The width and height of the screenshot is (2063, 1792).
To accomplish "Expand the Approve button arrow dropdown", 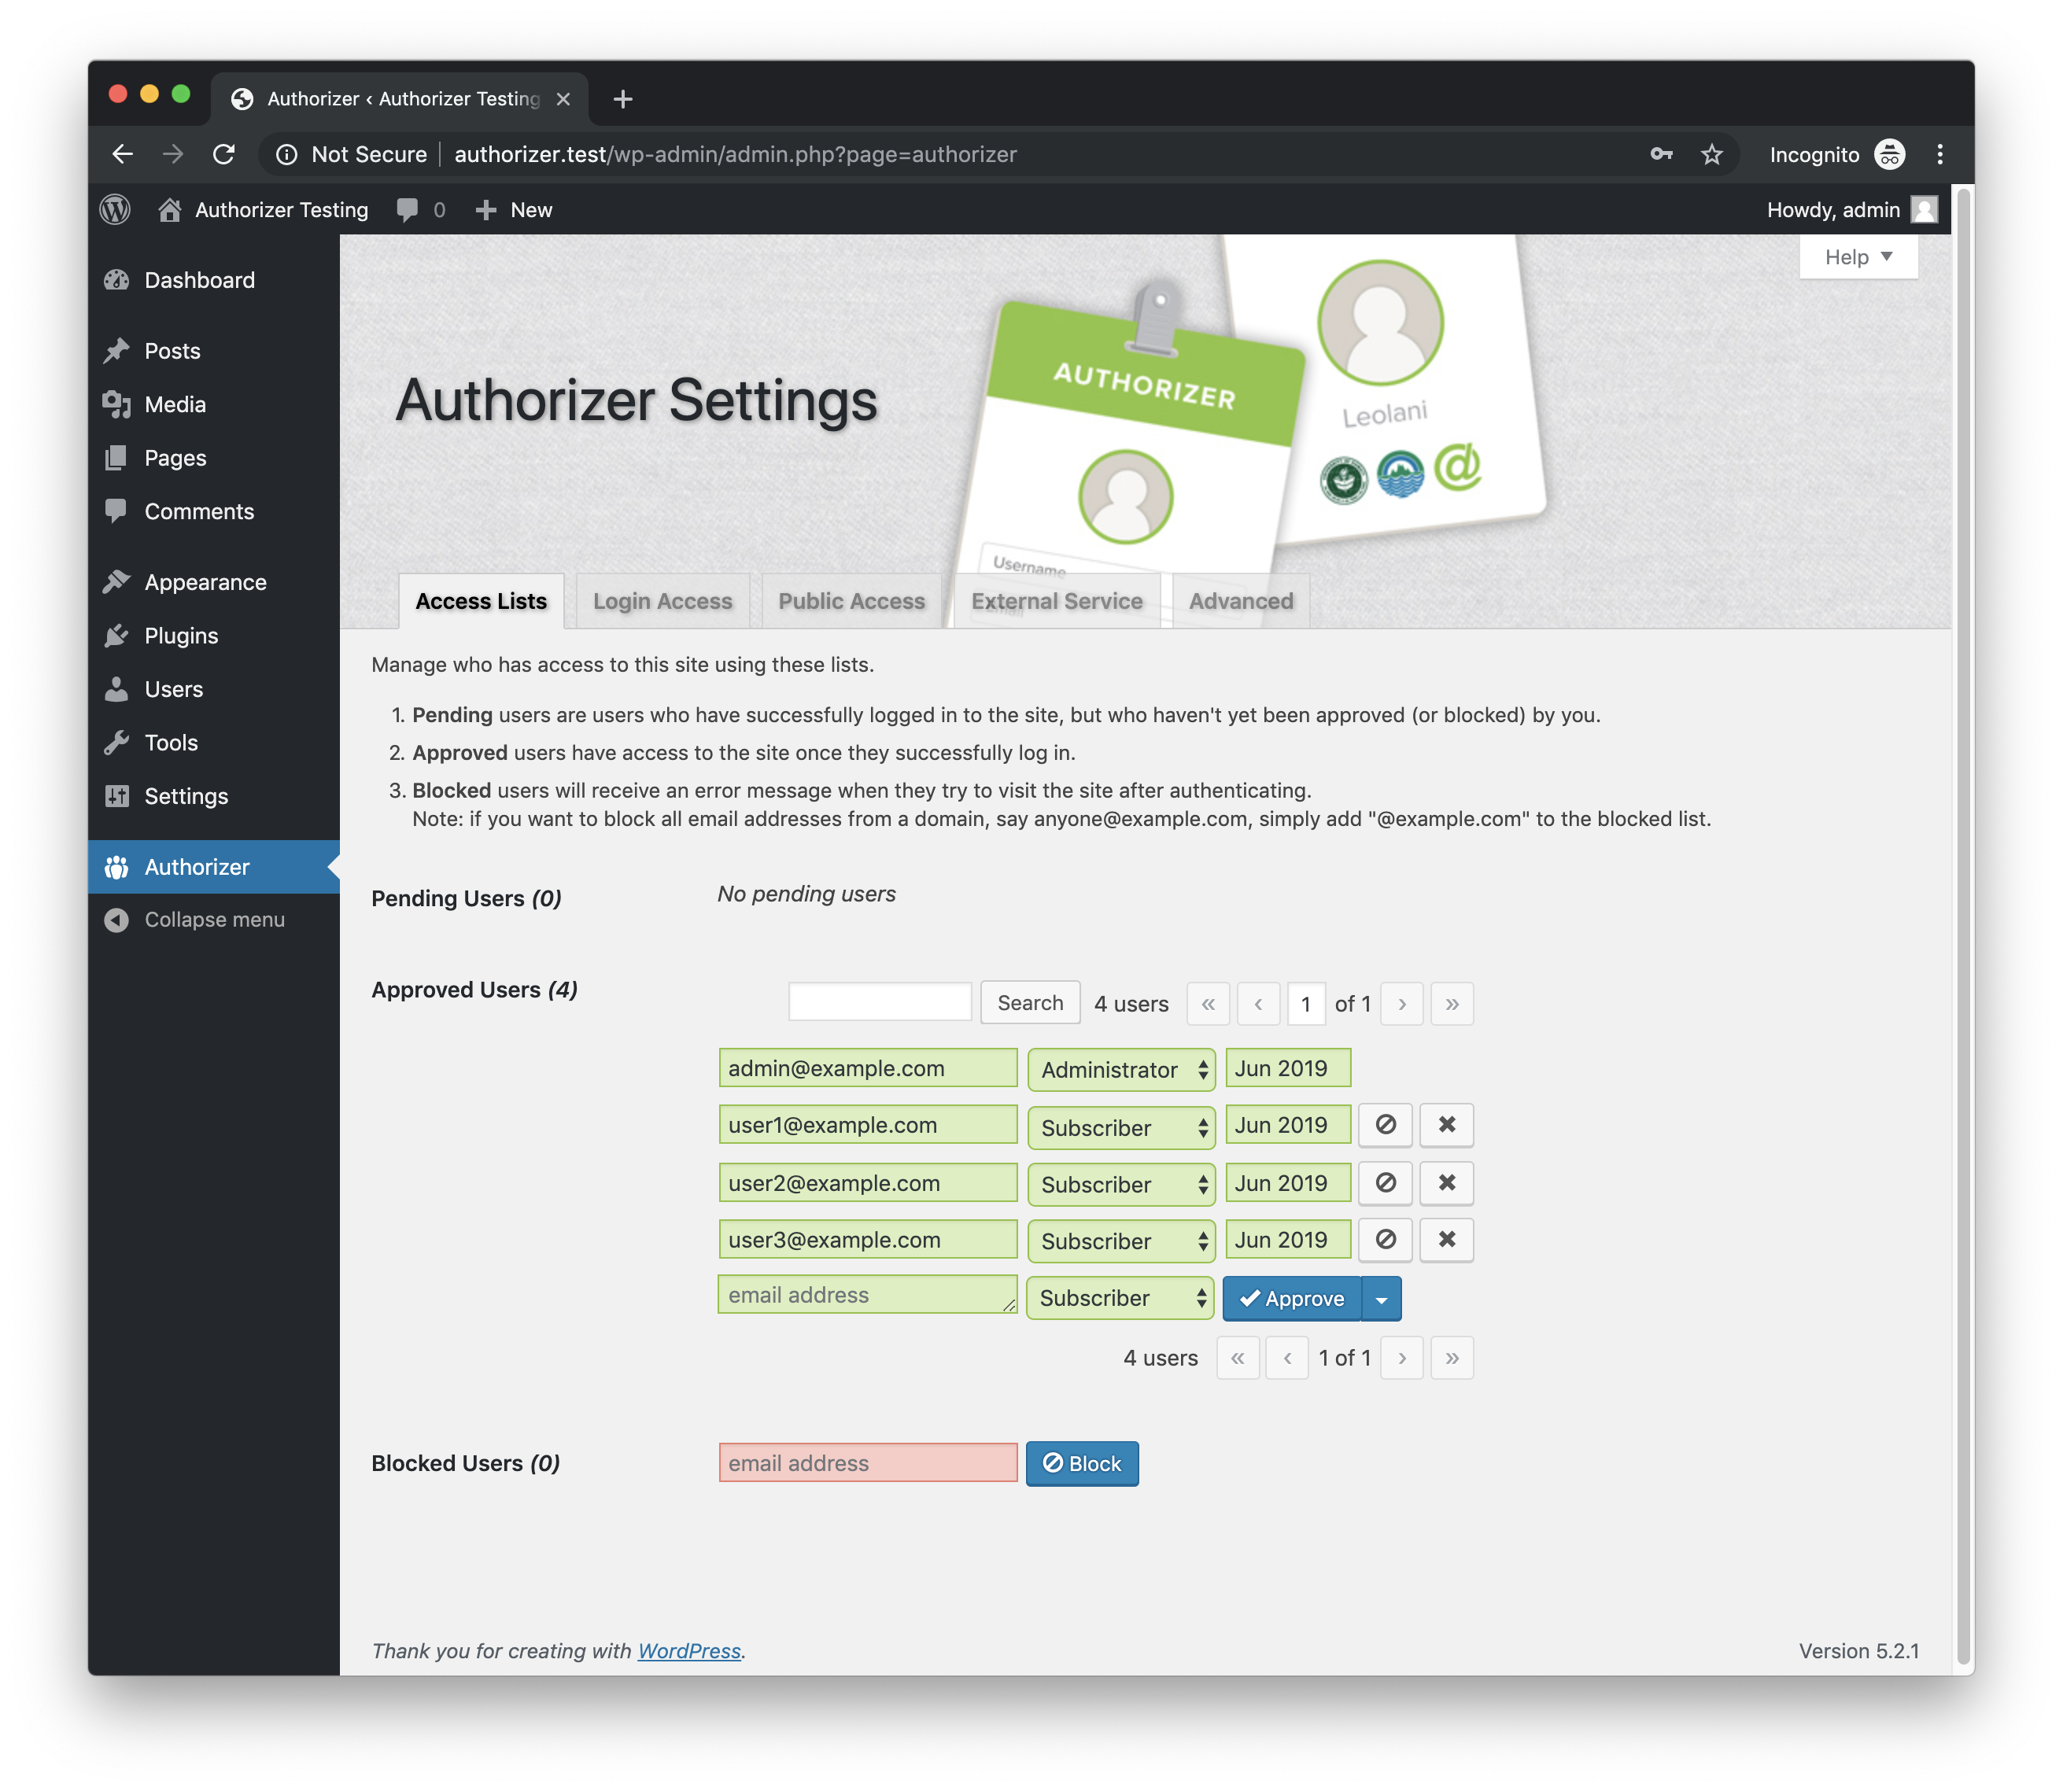I will coord(1381,1299).
